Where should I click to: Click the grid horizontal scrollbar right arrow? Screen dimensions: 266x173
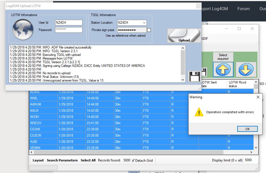coord(251,152)
